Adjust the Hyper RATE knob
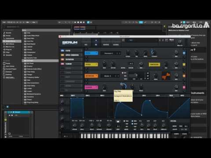This screenshot has width=211, height=158. coord(105,64)
